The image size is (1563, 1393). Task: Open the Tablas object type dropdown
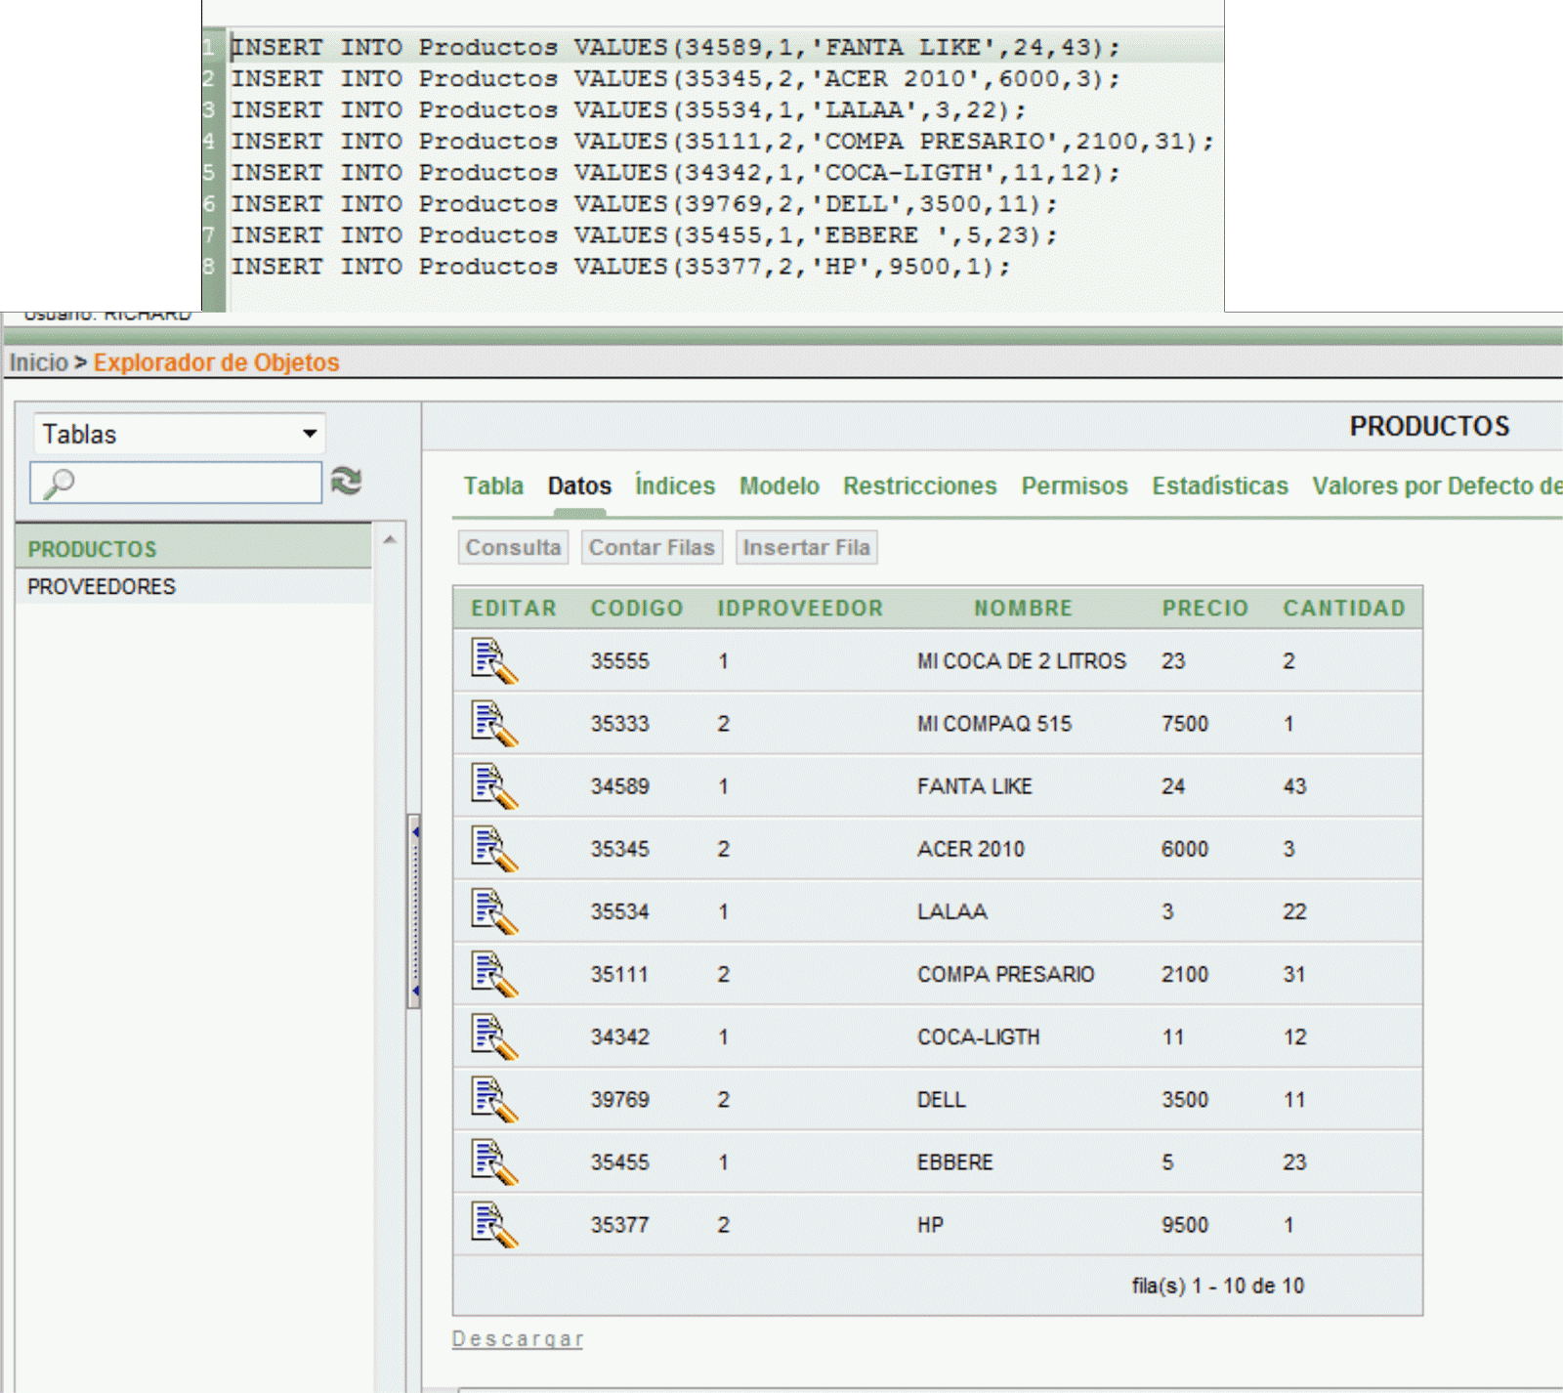(x=309, y=433)
